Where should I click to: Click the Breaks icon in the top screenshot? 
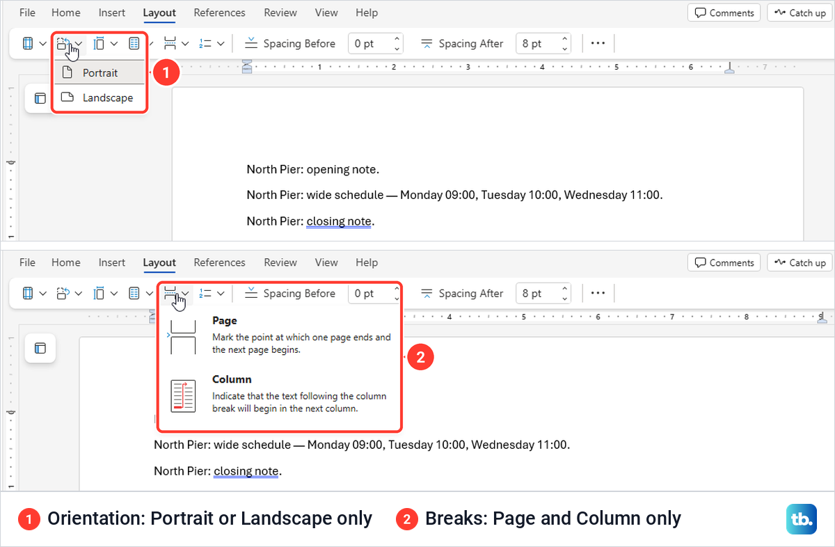pos(170,43)
